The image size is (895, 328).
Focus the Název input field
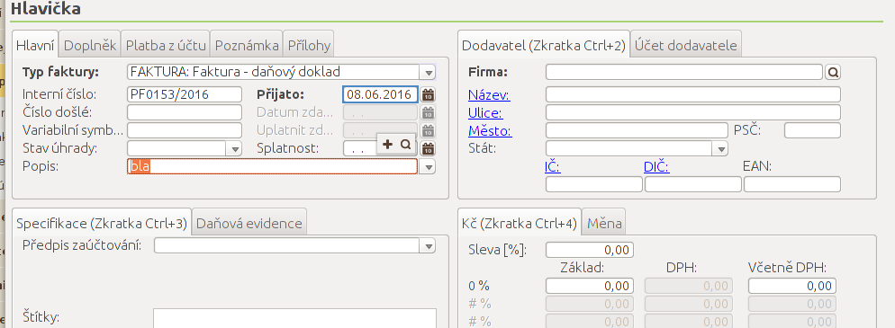pos(693,94)
